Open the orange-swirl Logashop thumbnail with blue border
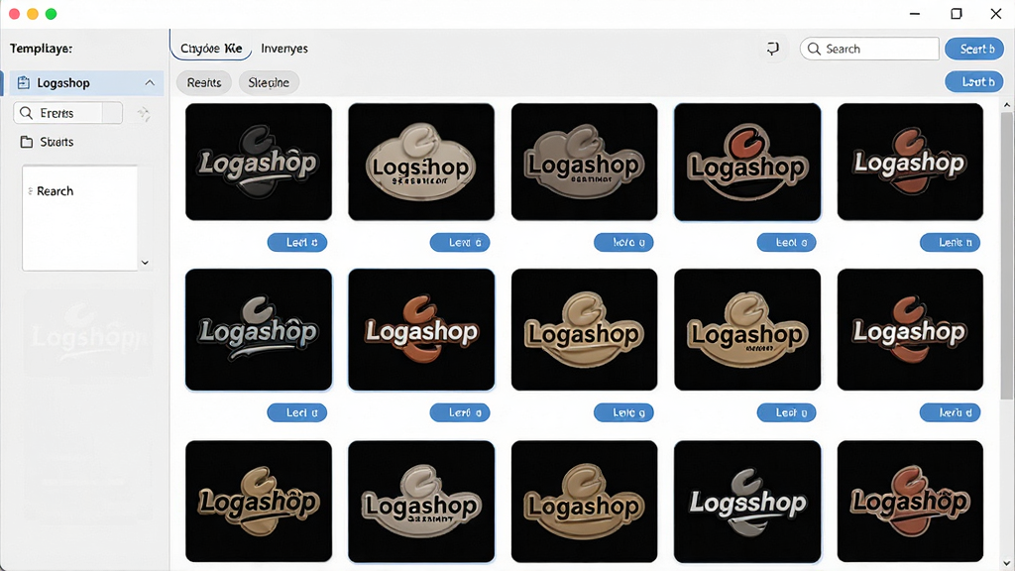The image size is (1015, 571). click(x=421, y=330)
